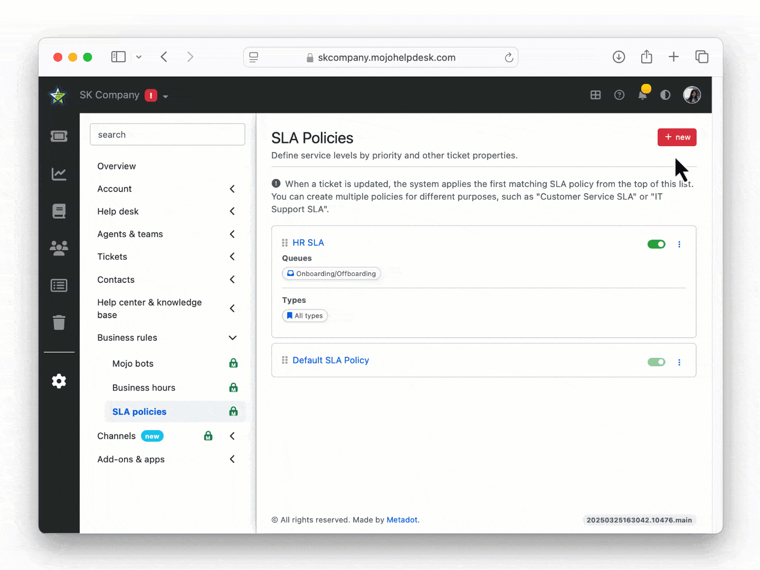Viewport: 760px width, 570px height.
Task: Click the contacts people icon
Action: coord(59,248)
